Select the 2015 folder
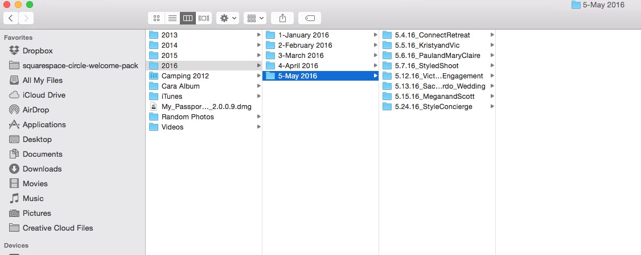 [x=204, y=56]
